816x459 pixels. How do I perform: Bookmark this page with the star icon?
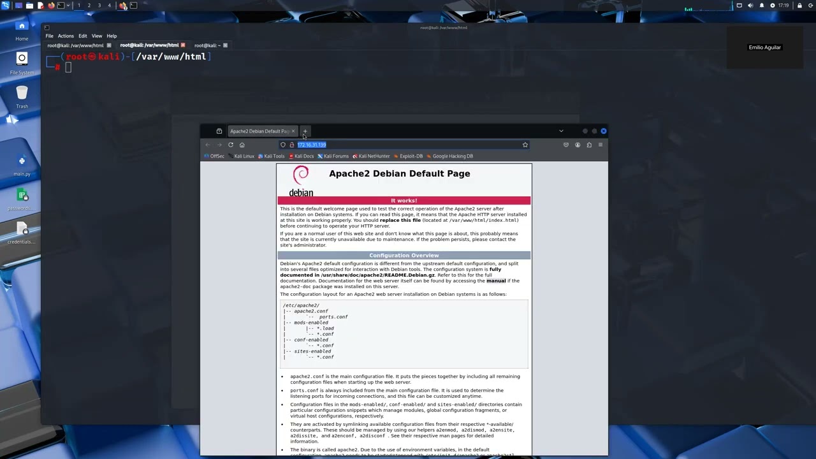pos(525,145)
